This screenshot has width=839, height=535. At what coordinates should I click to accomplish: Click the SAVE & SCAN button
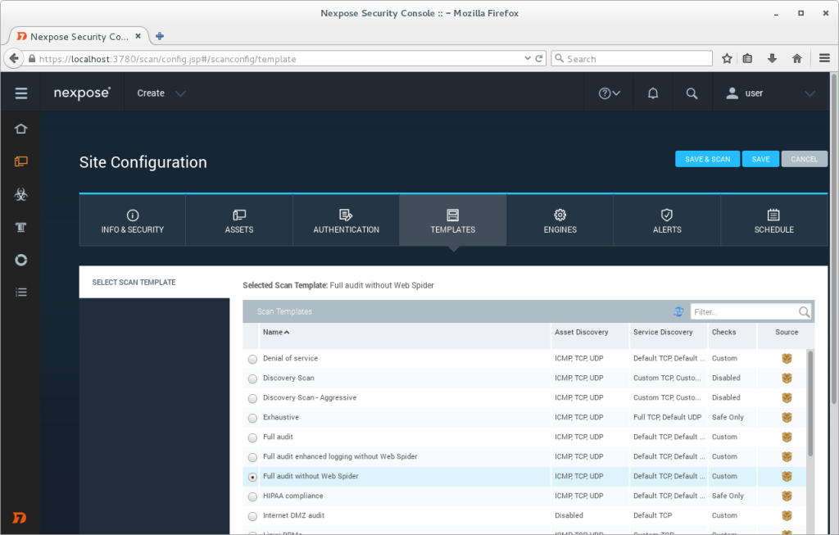tap(707, 159)
